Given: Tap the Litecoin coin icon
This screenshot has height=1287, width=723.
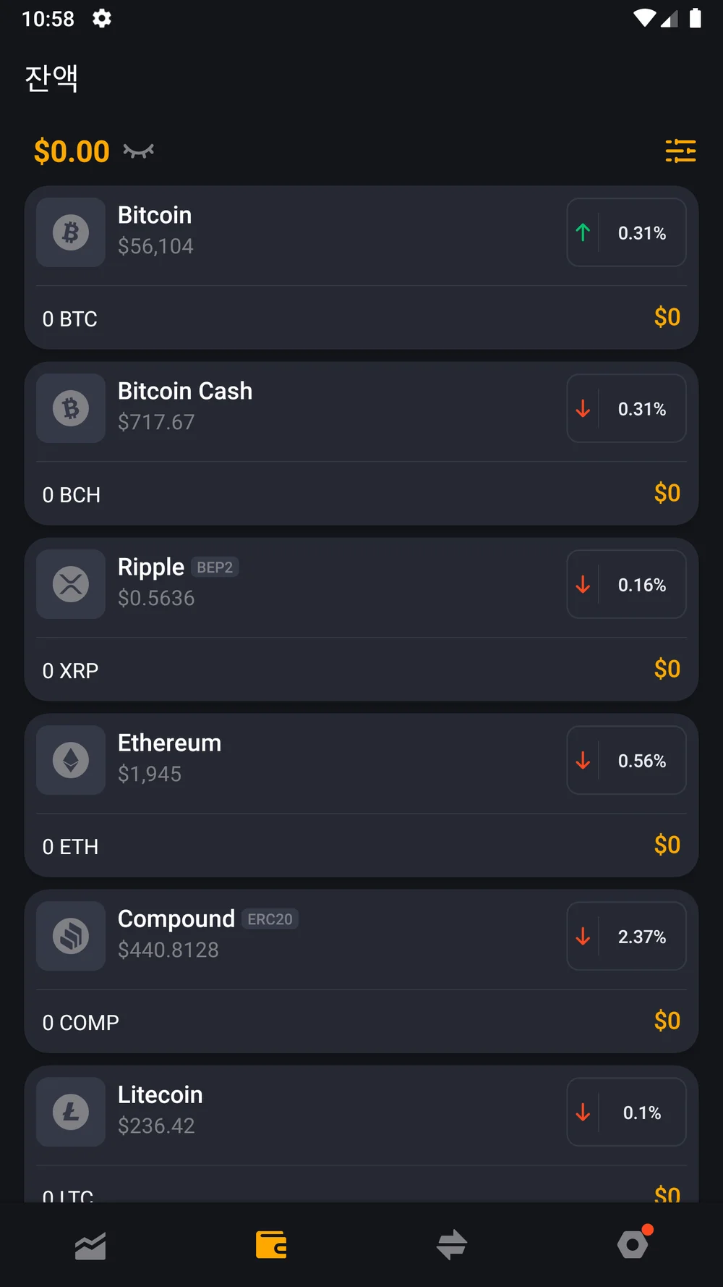Looking at the screenshot, I should click(71, 1112).
